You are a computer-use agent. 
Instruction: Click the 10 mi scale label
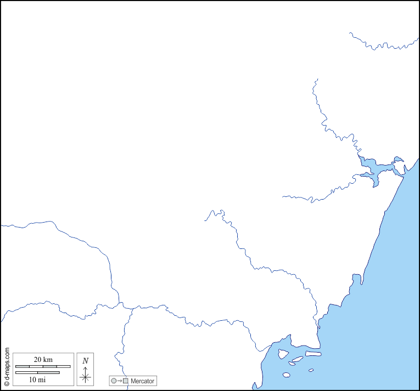(x=37, y=379)
